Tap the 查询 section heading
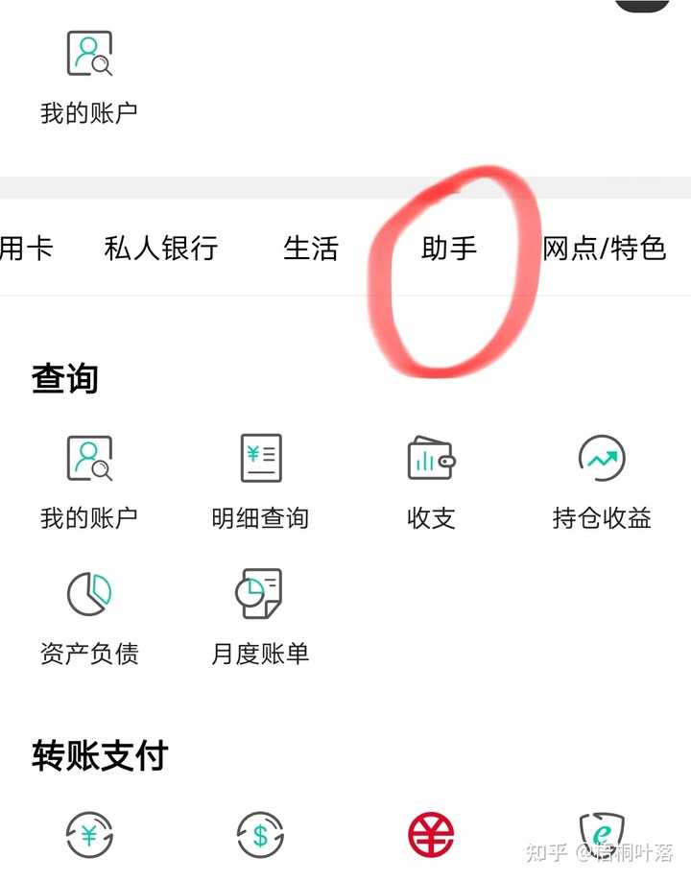The height and width of the screenshot is (881, 691). click(64, 378)
